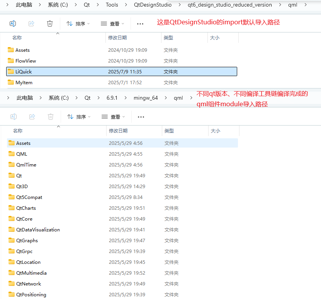Select the Qt5Compat folder icon

coord(12,197)
